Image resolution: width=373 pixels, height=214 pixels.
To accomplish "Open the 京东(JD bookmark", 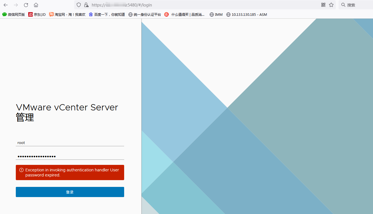I will (x=37, y=14).
